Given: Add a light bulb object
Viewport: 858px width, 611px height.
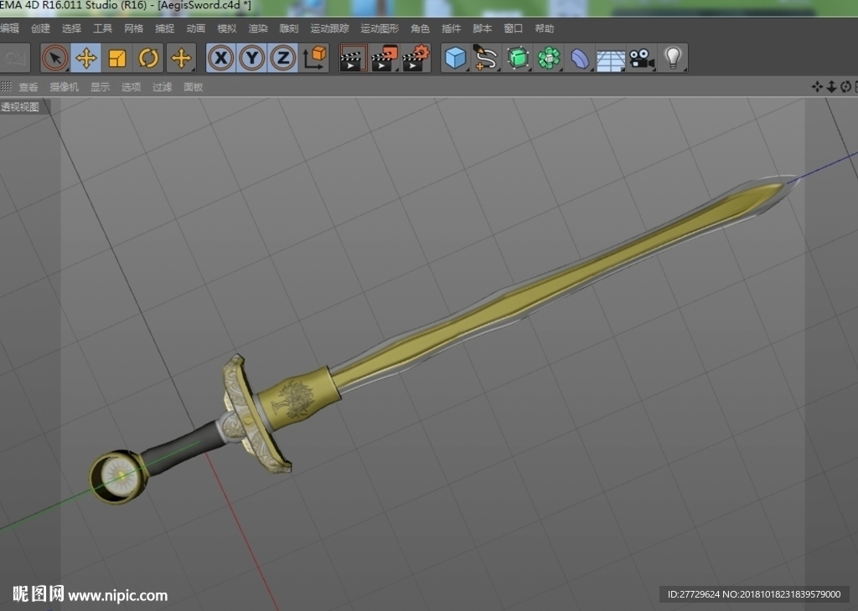Looking at the screenshot, I should [673, 58].
